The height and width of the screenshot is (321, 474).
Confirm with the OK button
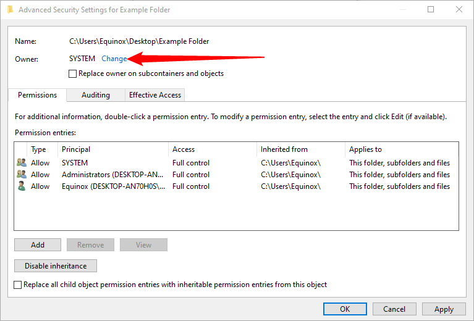(345, 309)
